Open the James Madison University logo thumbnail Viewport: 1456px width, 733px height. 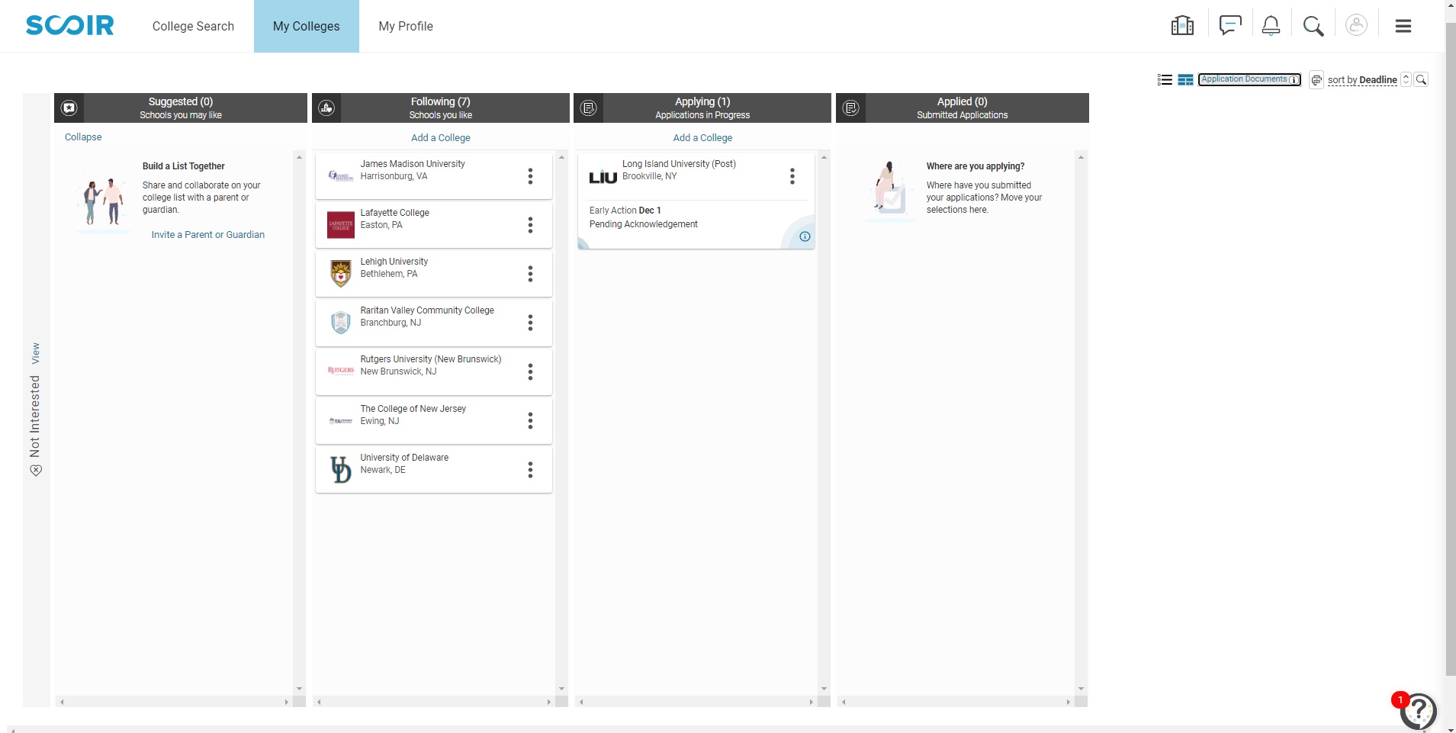click(340, 176)
